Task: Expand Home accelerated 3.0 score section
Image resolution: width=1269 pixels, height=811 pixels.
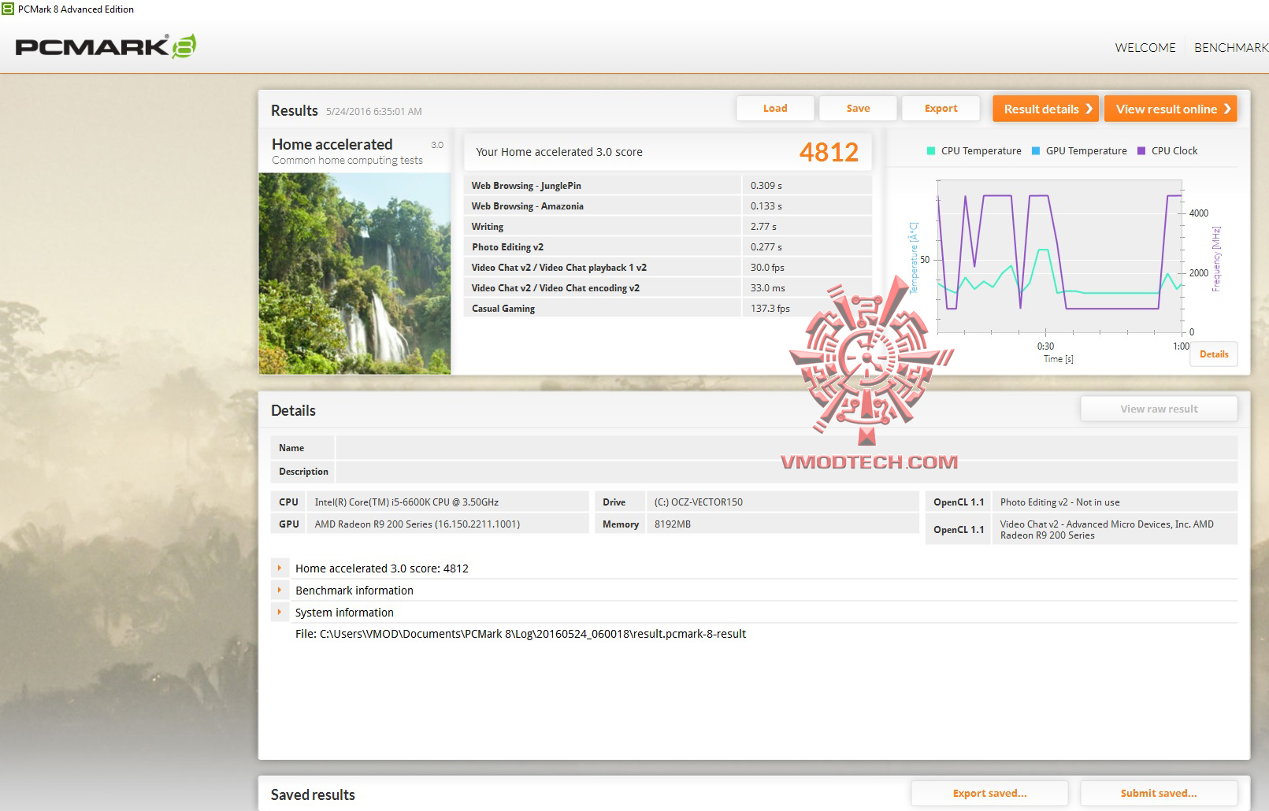Action: click(279, 568)
